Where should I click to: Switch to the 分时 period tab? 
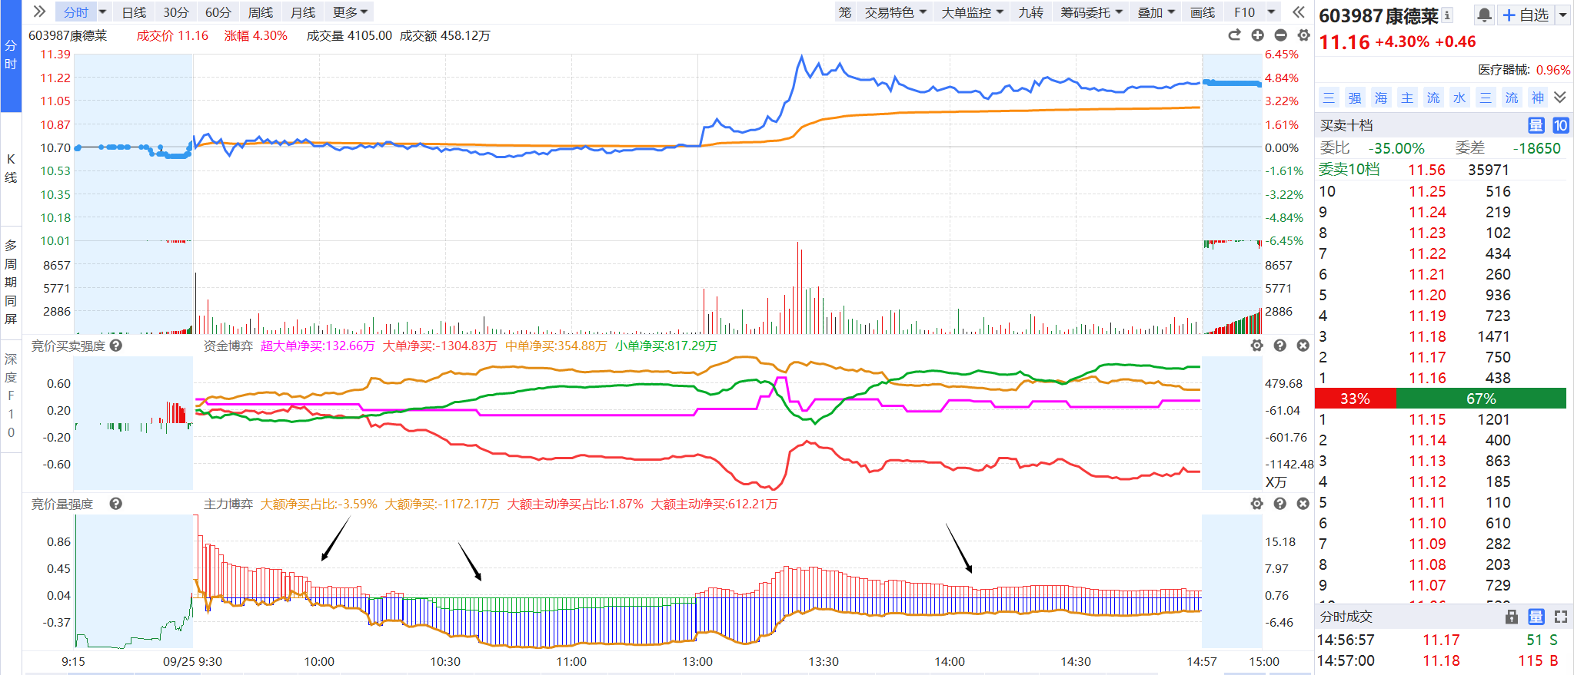tap(75, 12)
